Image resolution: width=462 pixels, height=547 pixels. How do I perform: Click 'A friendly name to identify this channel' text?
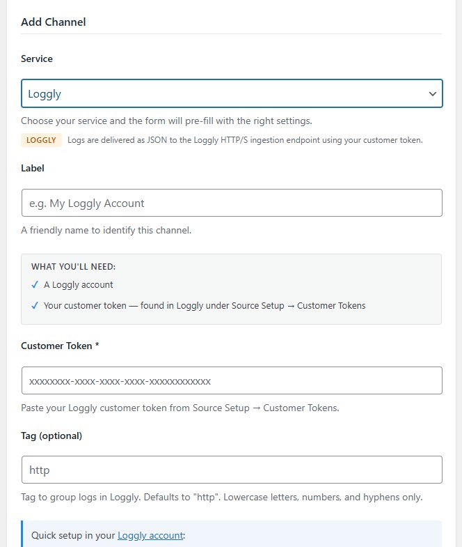coord(106,230)
